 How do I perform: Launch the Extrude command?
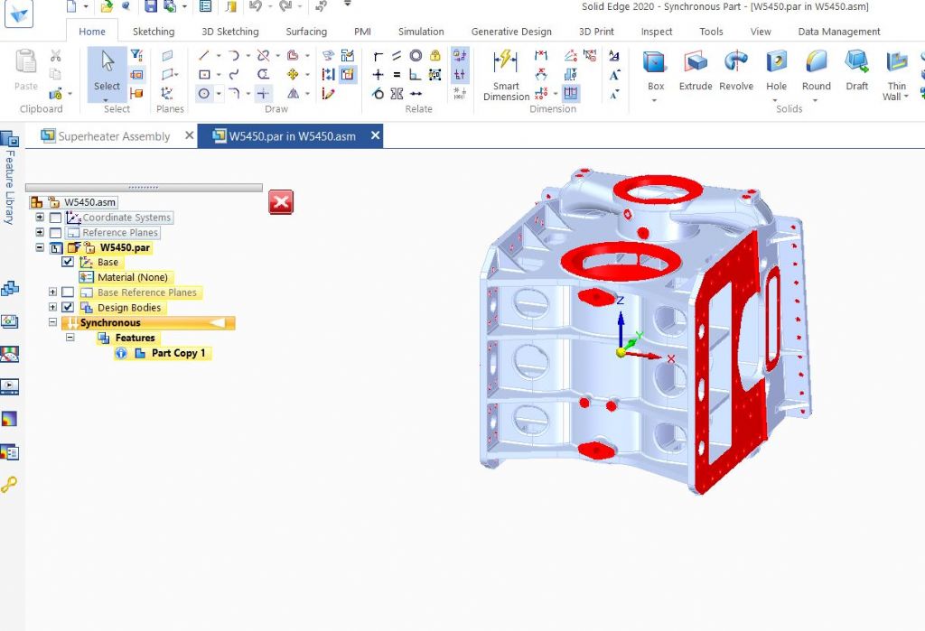[696, 70]
